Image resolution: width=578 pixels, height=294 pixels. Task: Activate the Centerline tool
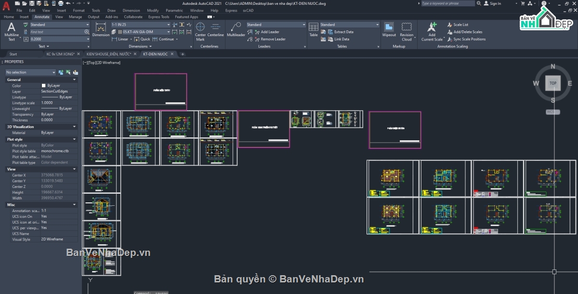(x=216, y=30)
